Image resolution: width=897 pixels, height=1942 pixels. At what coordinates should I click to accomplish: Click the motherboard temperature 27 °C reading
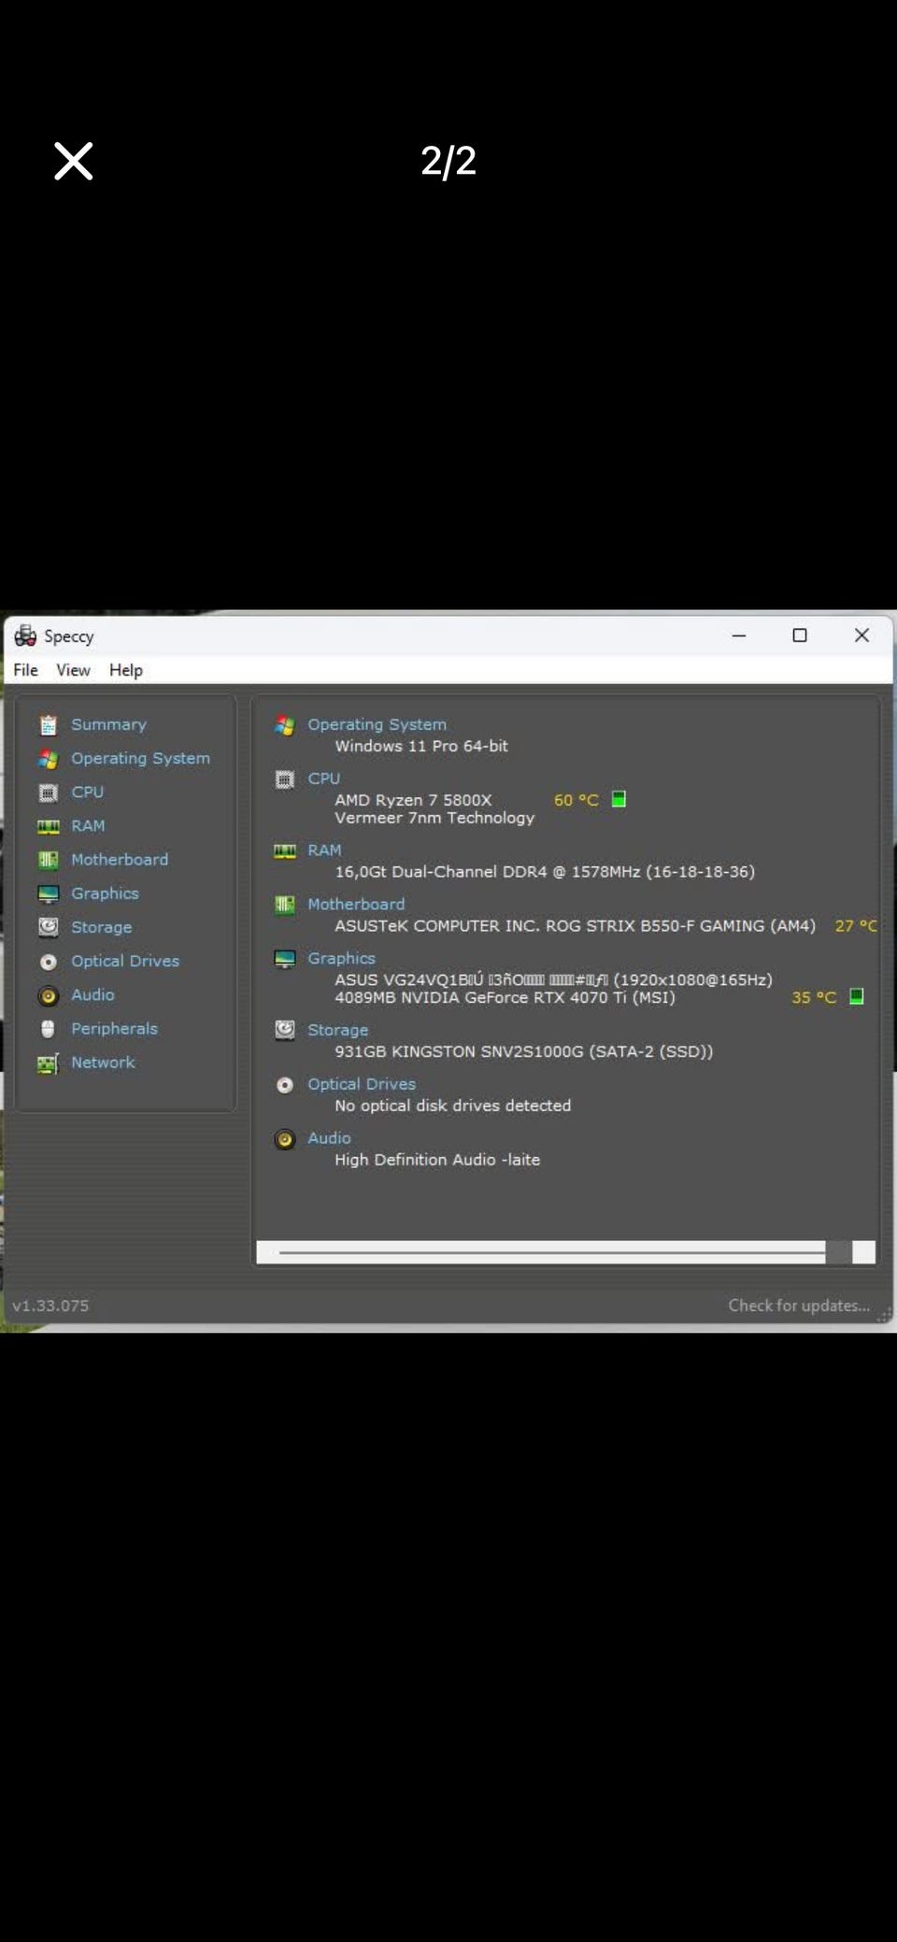tap(856, 926)
